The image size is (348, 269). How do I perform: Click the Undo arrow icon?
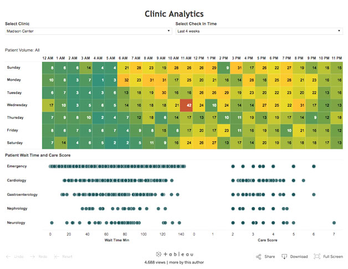8,257
